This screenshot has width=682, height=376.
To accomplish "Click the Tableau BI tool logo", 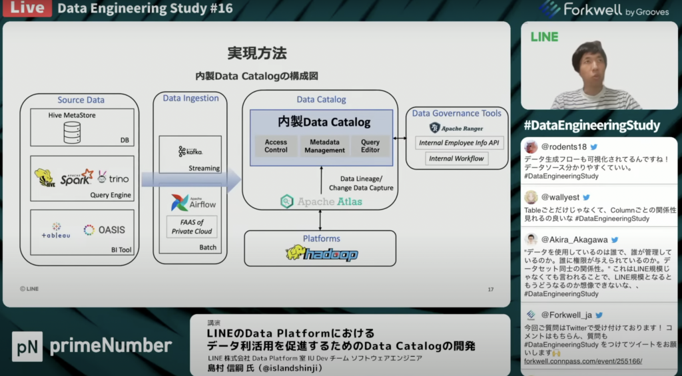I will point(55,230).
